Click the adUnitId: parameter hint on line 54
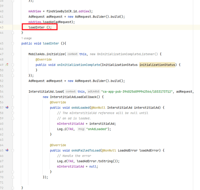Image resolution: width=200 pixels, height=190 pixels. pyautogui.click(x=94, y=92)
